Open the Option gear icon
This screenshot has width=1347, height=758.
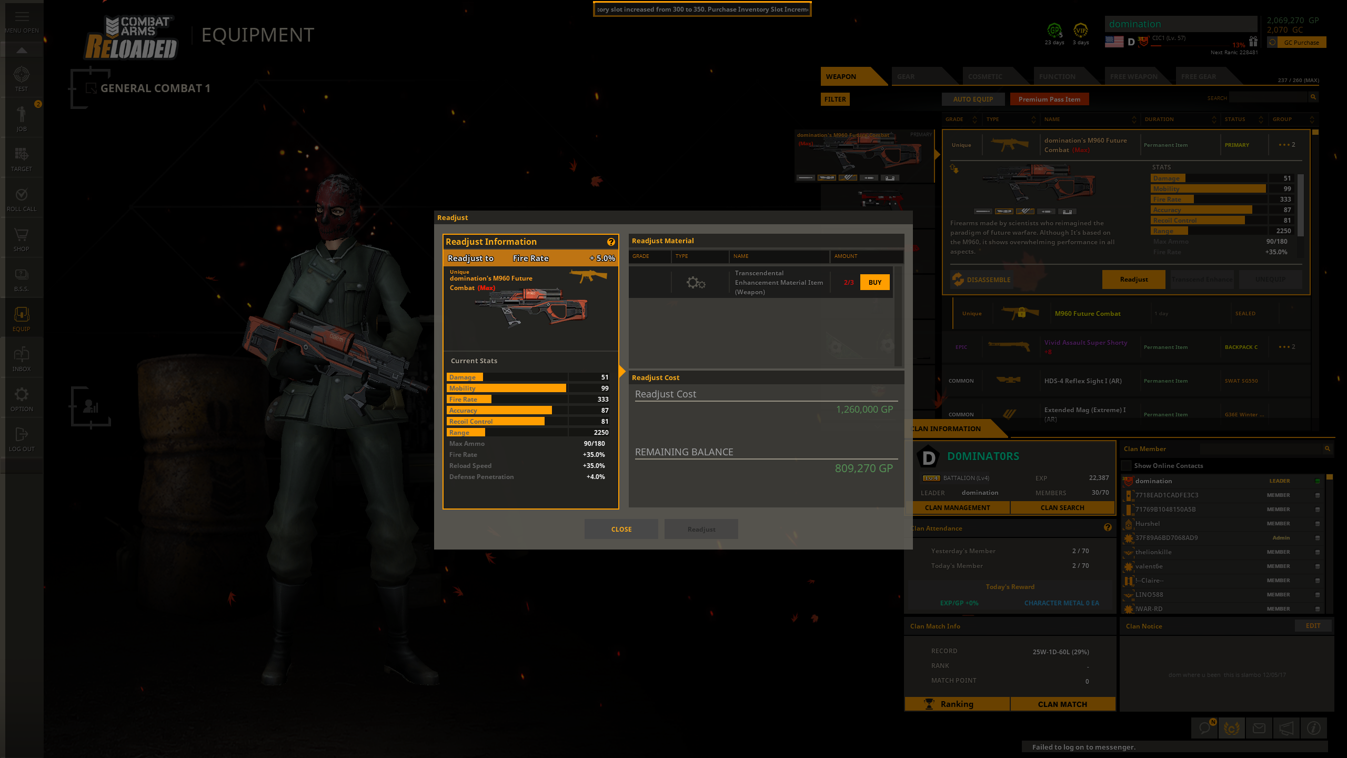point(22,394)
